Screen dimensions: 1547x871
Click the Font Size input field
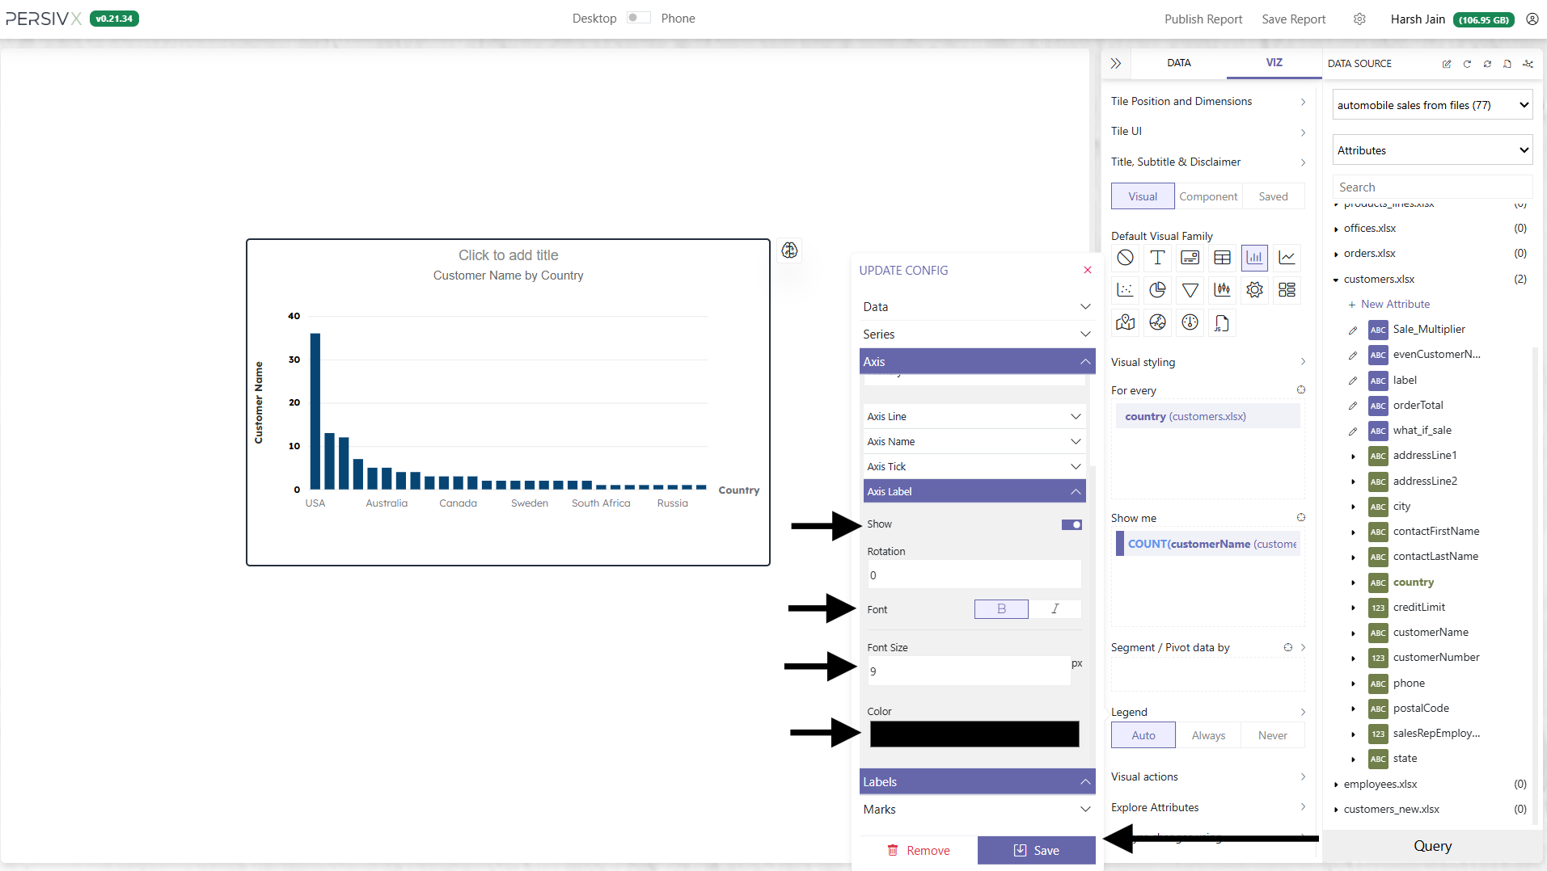click(969, 671)
